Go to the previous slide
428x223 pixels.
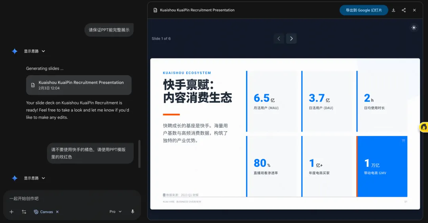coord(279,38)
